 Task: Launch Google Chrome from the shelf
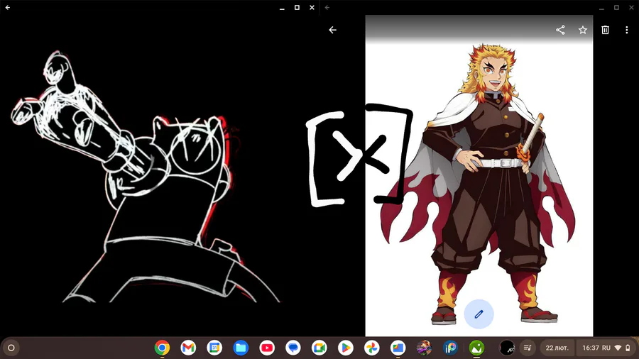162,348
